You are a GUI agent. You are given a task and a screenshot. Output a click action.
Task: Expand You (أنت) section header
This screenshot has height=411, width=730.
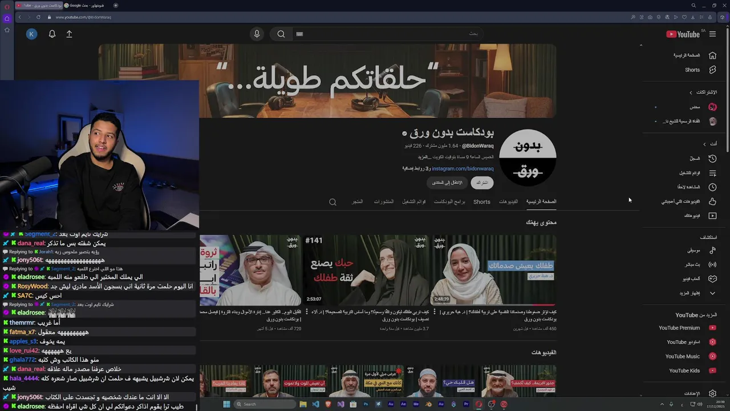[x=711, y=144]
